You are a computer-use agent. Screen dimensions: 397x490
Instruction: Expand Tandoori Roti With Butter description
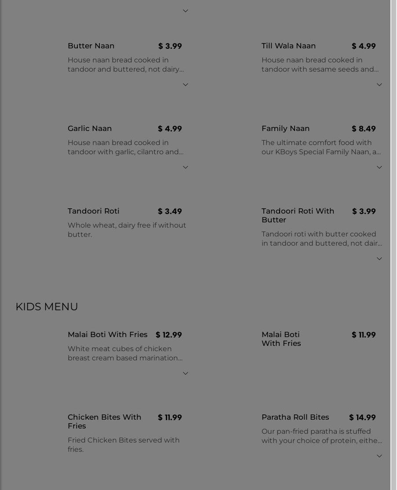(x=379, y=259)
